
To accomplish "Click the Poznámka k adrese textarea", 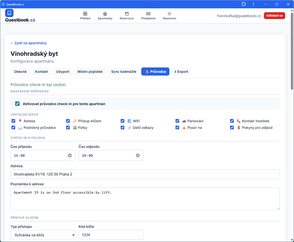I will pyautogui.click(x=145, y=199).
